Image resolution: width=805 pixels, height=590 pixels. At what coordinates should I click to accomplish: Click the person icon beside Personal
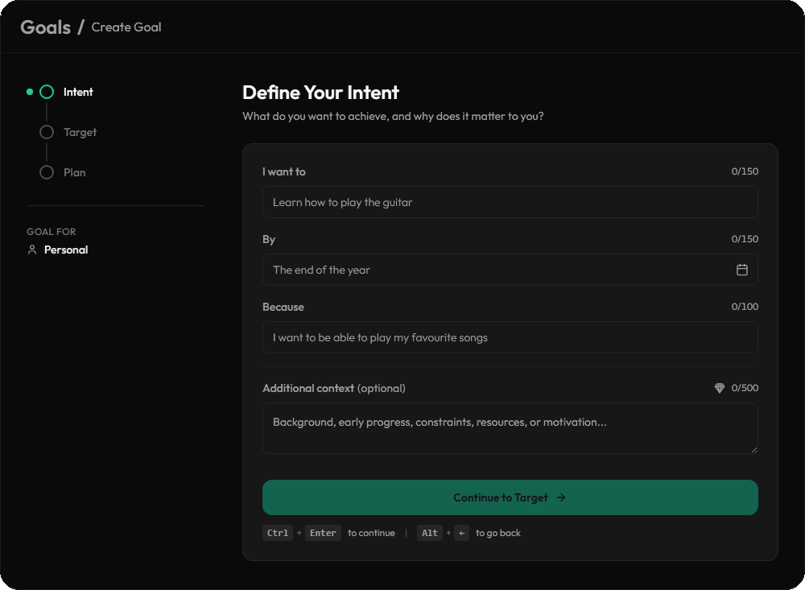31,250
